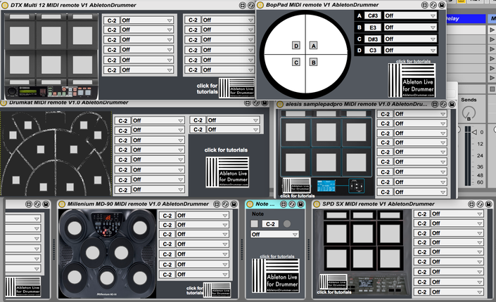Image resolution: width=496 pixels, height=302 pixels.
Task: Open first Off dropdown in SPD SX remote
Action: pyautogui.click(x=457, y=214)
